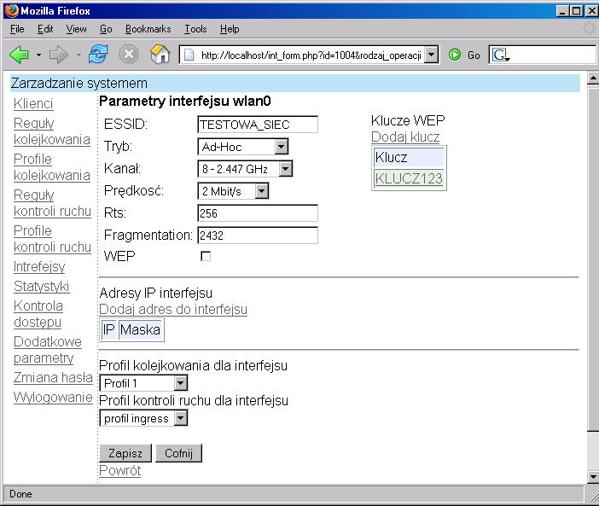The width and height of the screenshot is (599, 506).
Task: Click the green Back arrow button
Action: pyautogui.click(x=19, y=55)
